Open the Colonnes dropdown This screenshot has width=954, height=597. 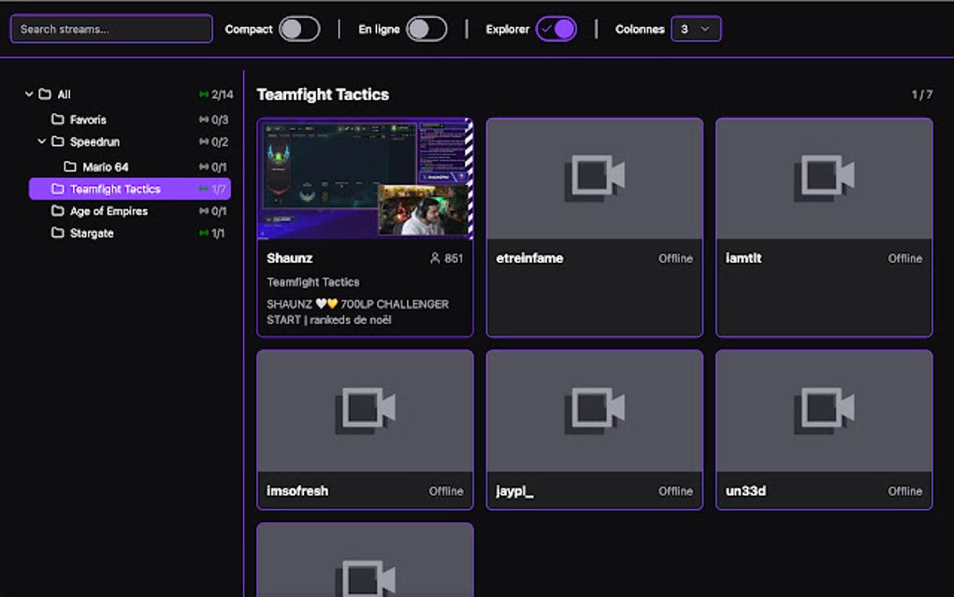pos(696,29)
